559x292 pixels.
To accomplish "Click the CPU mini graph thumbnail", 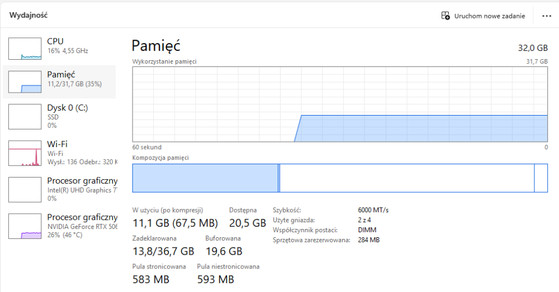I will pyautogui.click(x=25, y=49).
